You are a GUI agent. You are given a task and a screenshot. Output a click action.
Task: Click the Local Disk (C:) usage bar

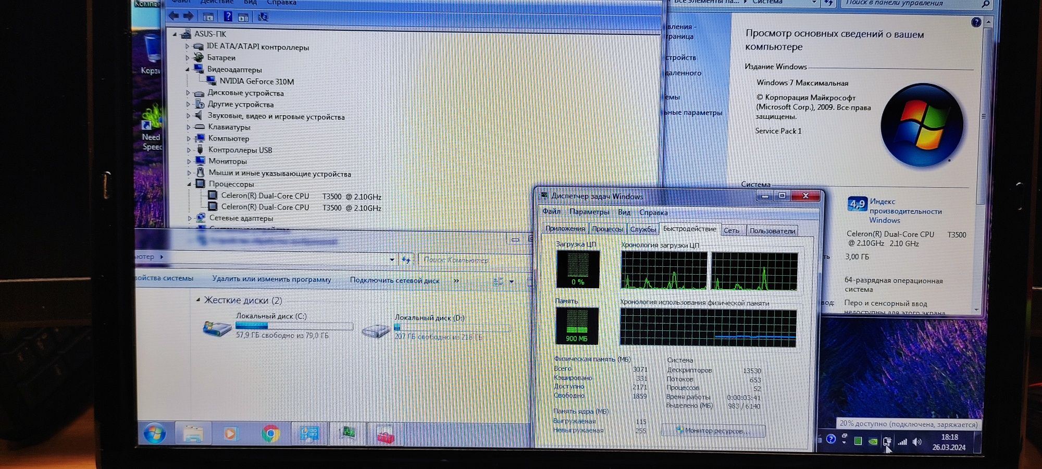coord(294,326)
